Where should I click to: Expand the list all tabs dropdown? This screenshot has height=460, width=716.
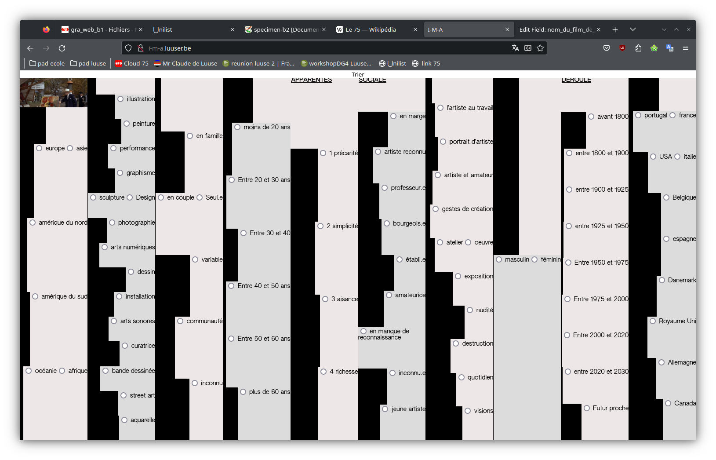point(632,29)
